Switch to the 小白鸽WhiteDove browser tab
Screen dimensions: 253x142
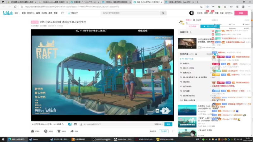pyautogui.click(x=53, y=2)
